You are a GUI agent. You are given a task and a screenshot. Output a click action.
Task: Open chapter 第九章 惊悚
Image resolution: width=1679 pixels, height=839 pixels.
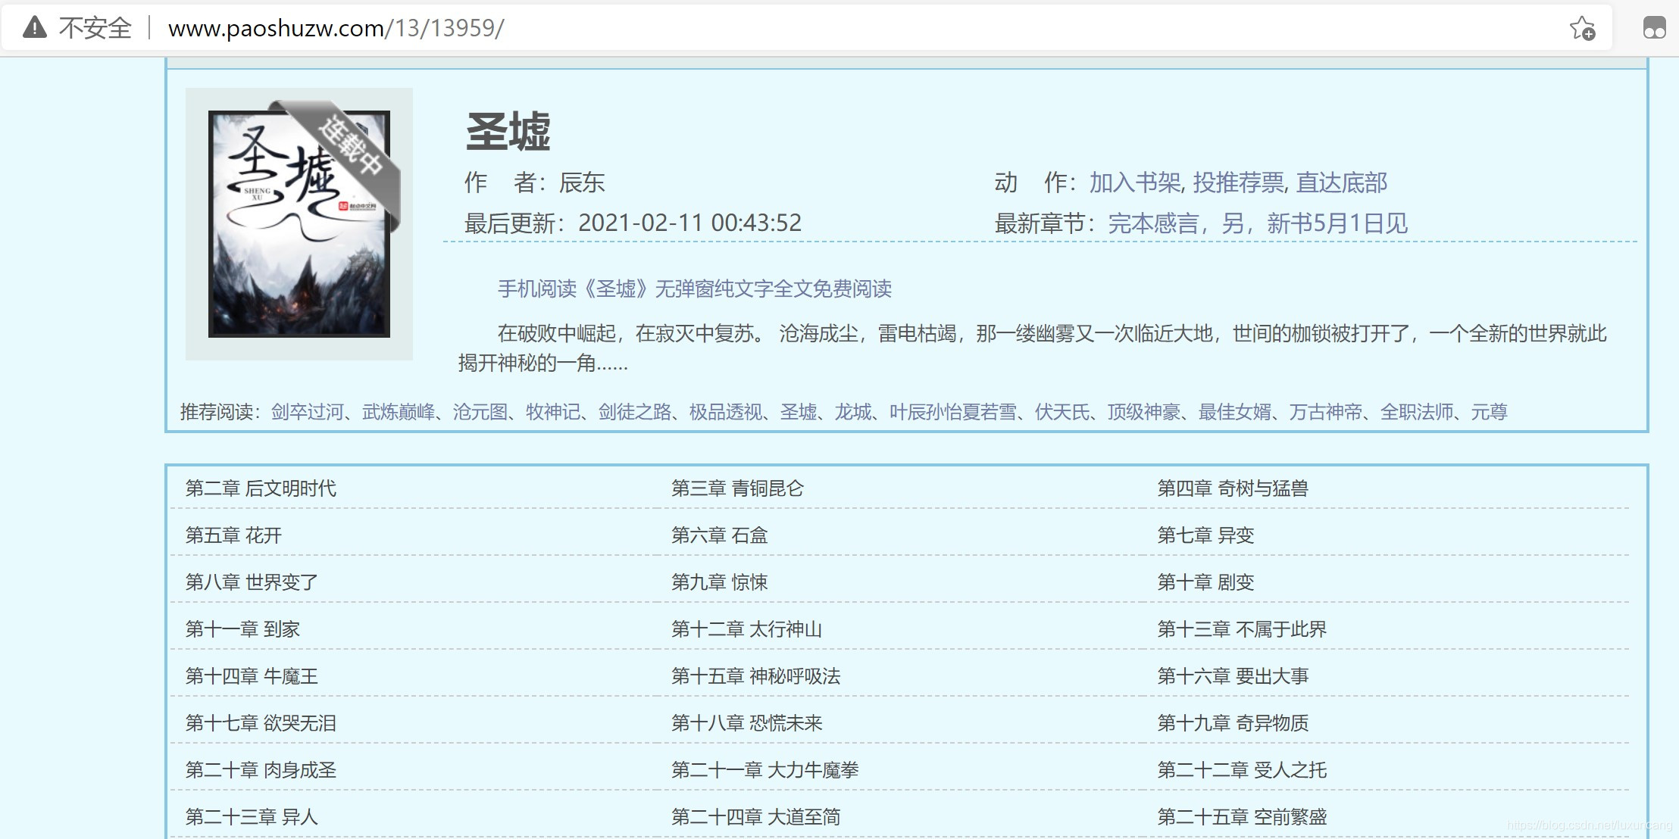pyautogui.click(x=720, y=582)
